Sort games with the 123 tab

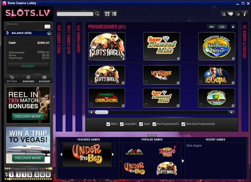222,27
